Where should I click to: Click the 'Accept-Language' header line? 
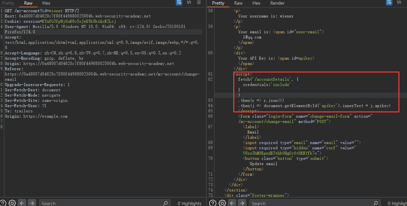click(93, 53)
